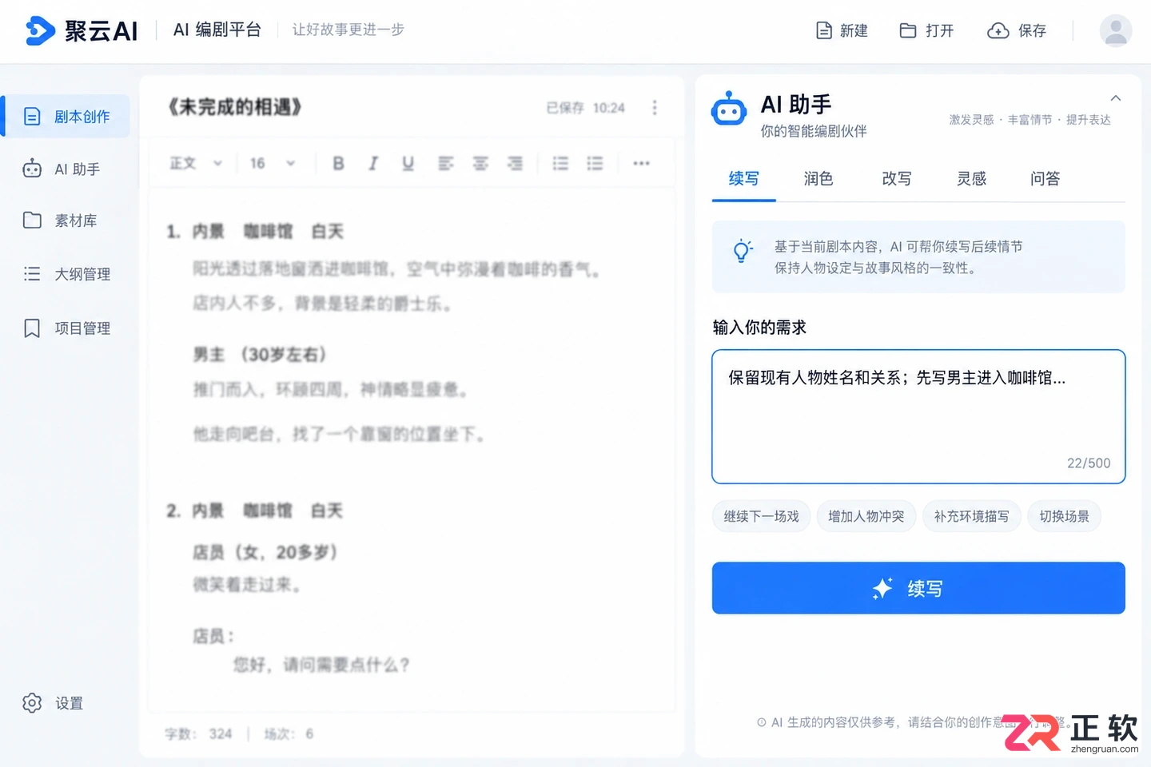The image size is (1151, 767).
Task: Collapse the AI 助手 panel
Action: tap(1116, 98)
